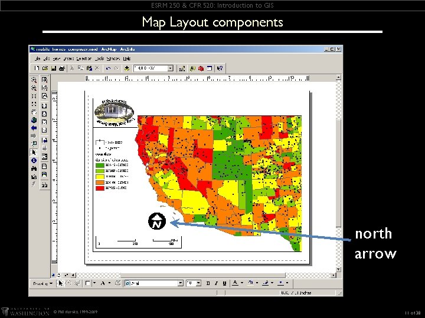
Task: Click the scale bar on the layout
Action: [139, 242]
